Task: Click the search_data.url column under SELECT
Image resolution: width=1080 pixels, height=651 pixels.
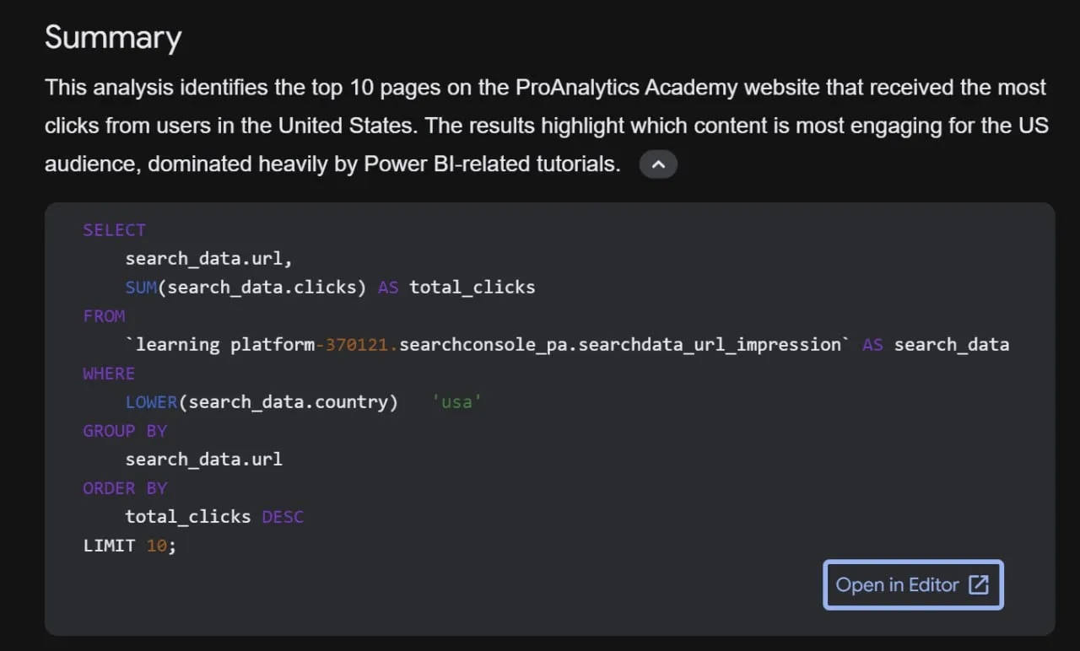Action: coord(208,259)
